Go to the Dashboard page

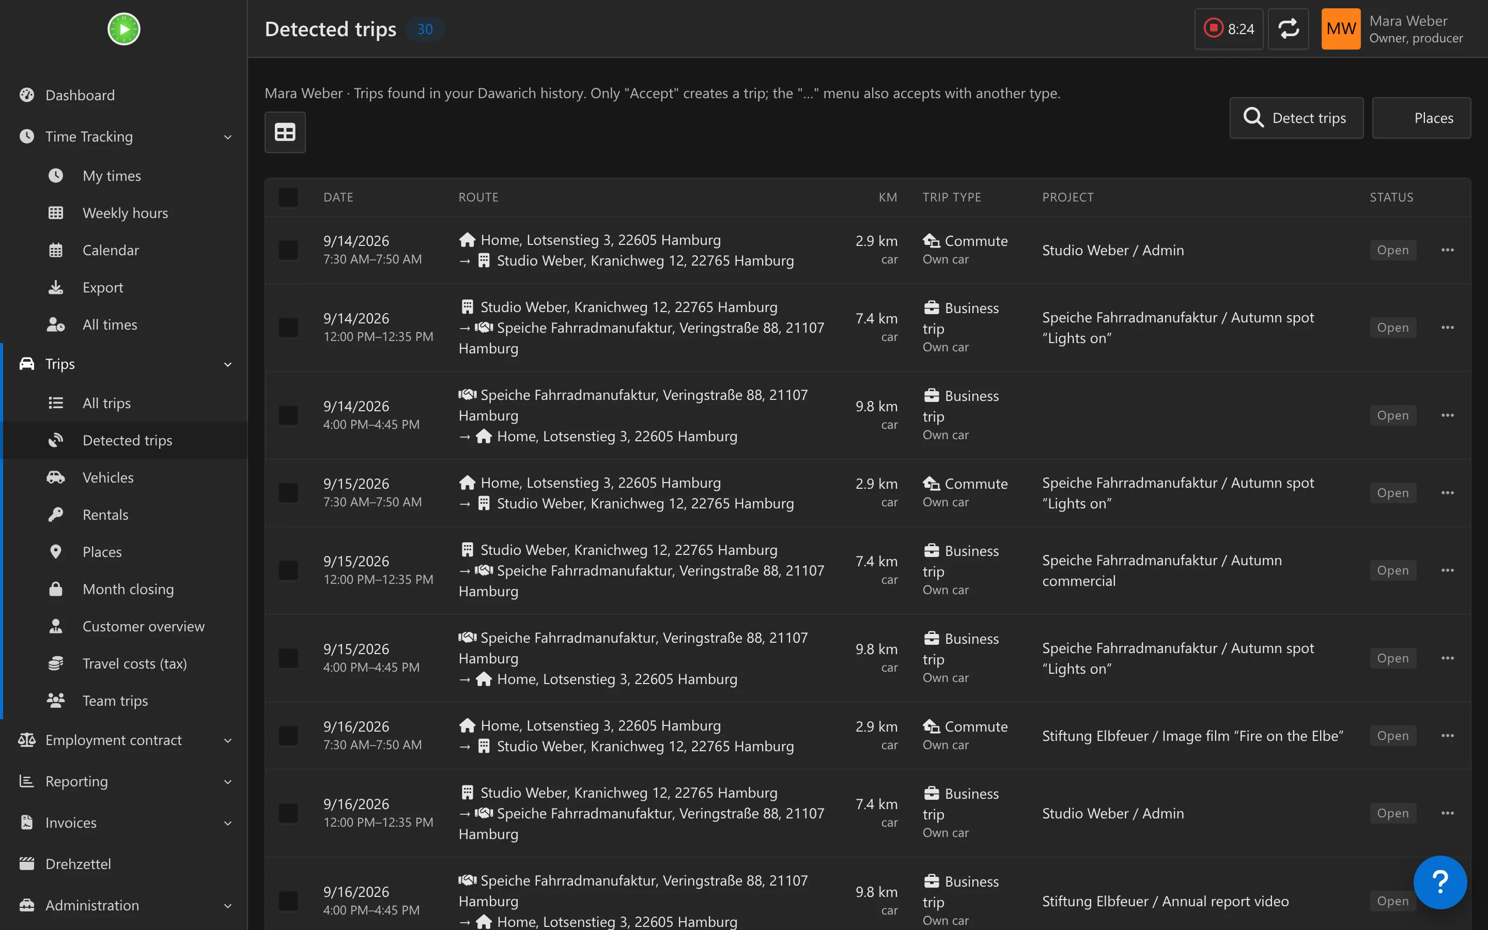(123, 96)
